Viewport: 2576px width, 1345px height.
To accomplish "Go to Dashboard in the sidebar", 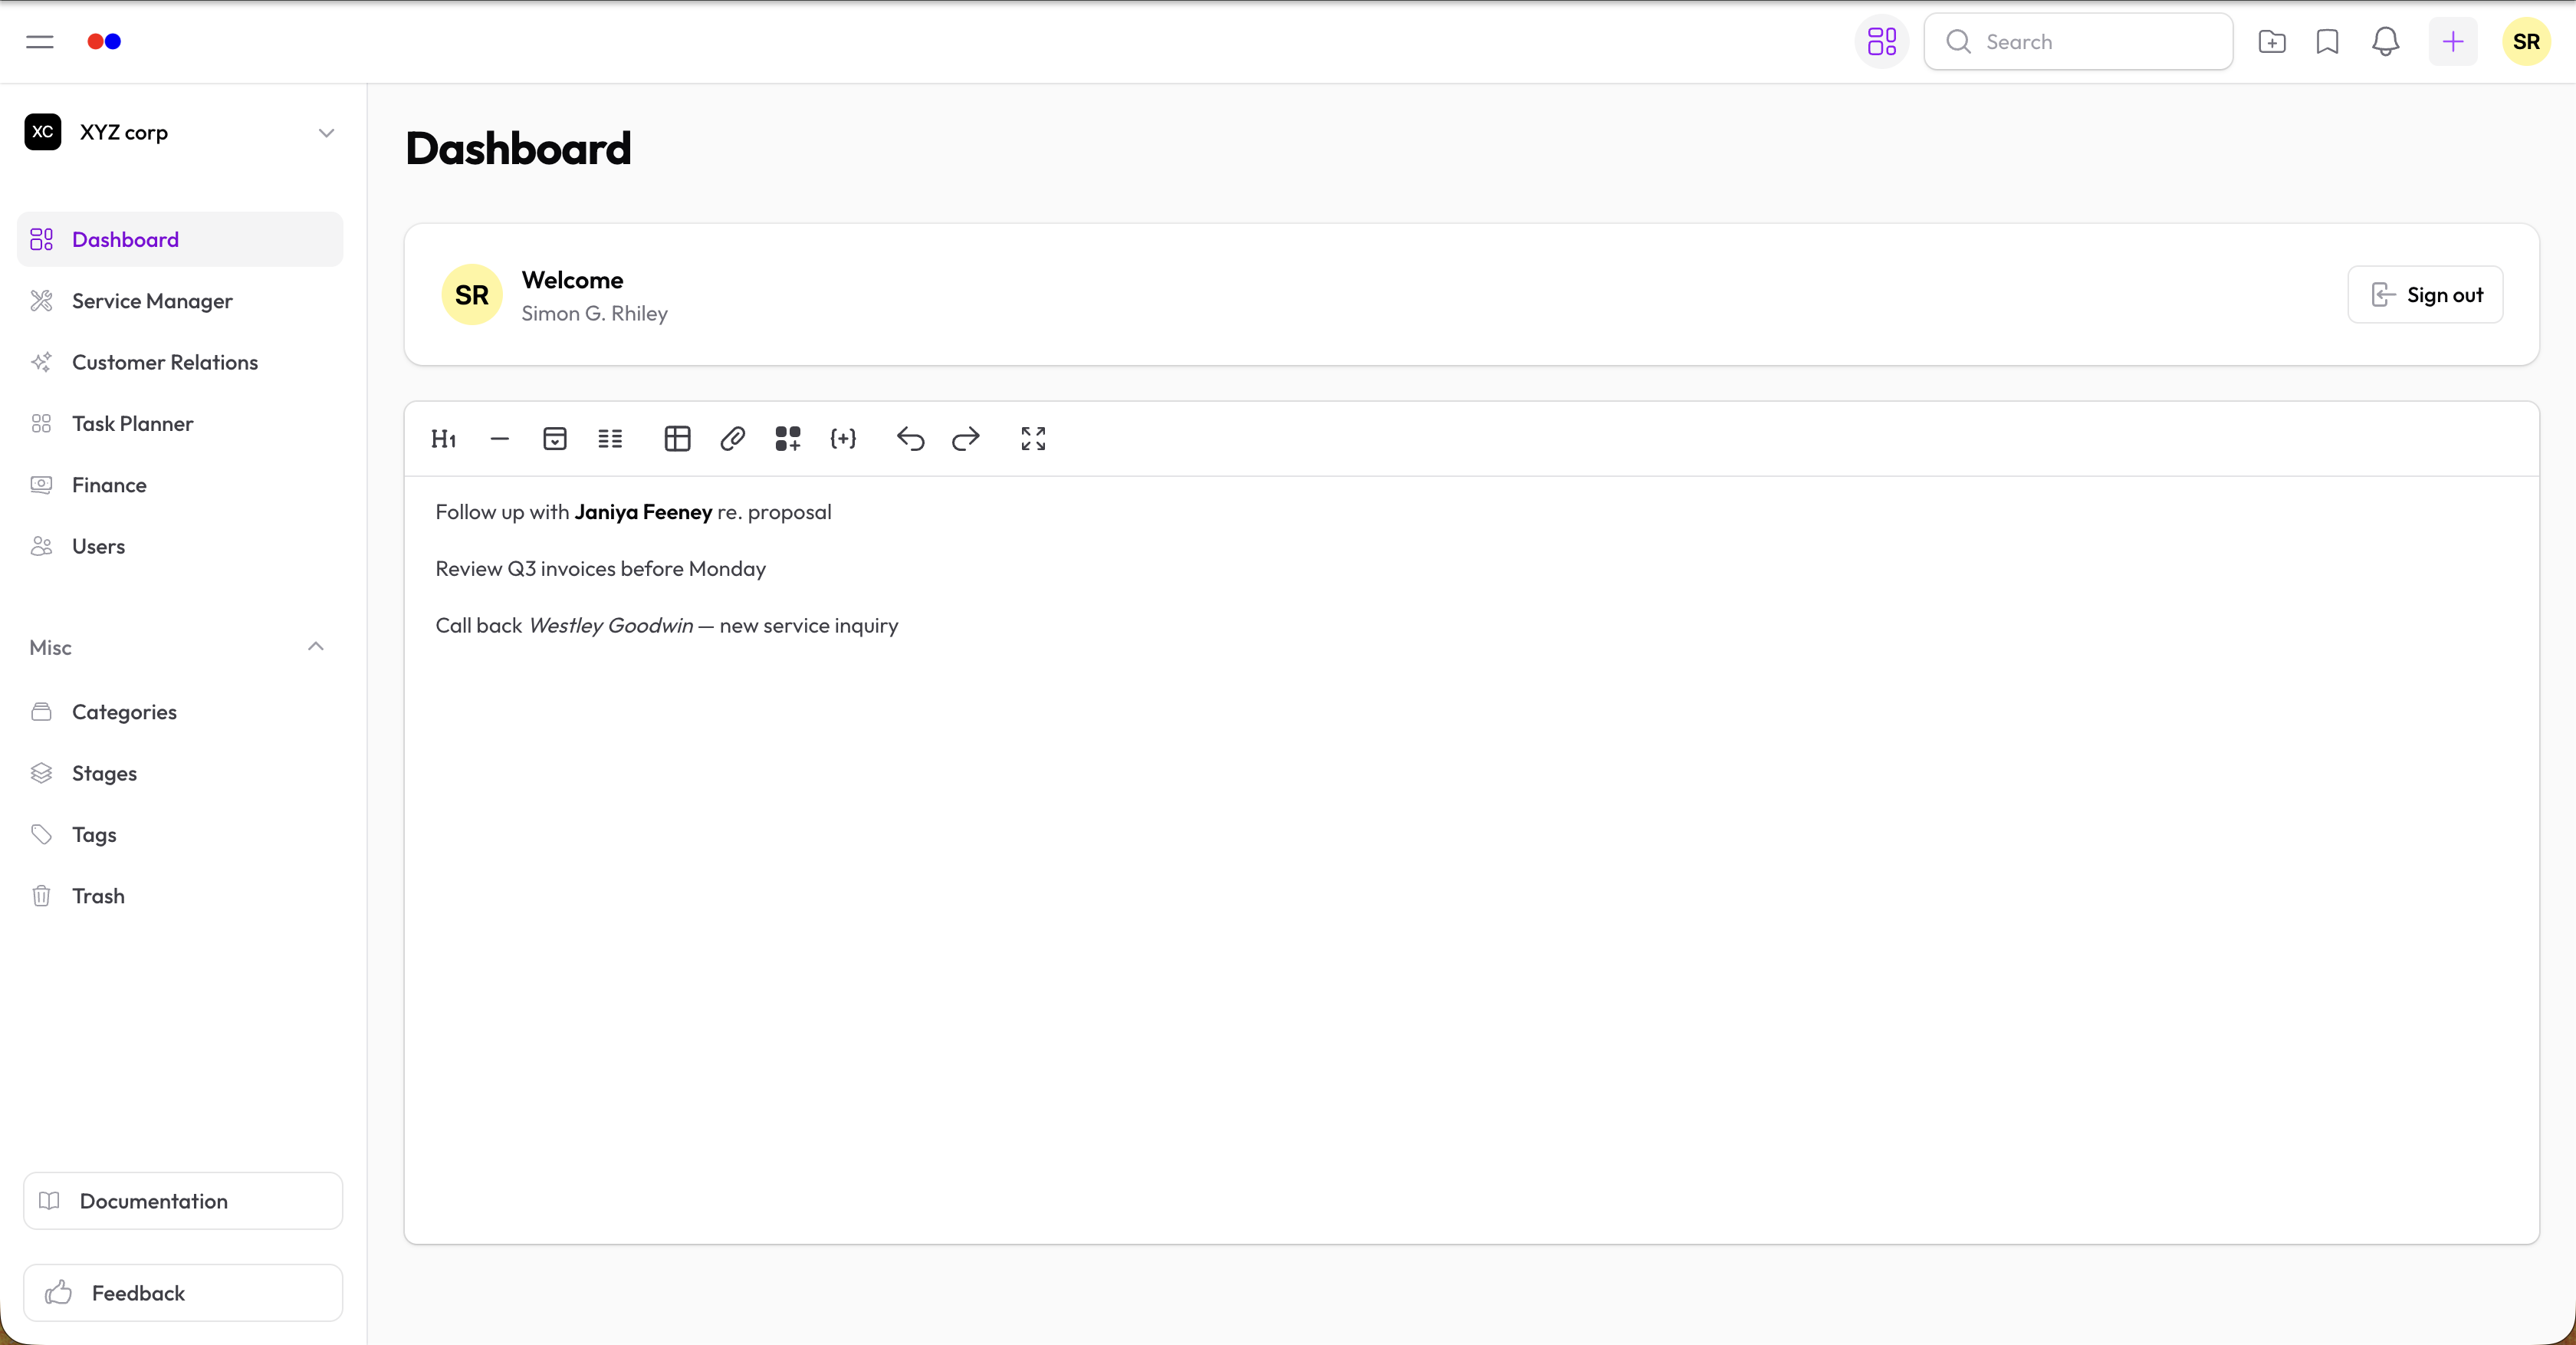I will [180, 240].
